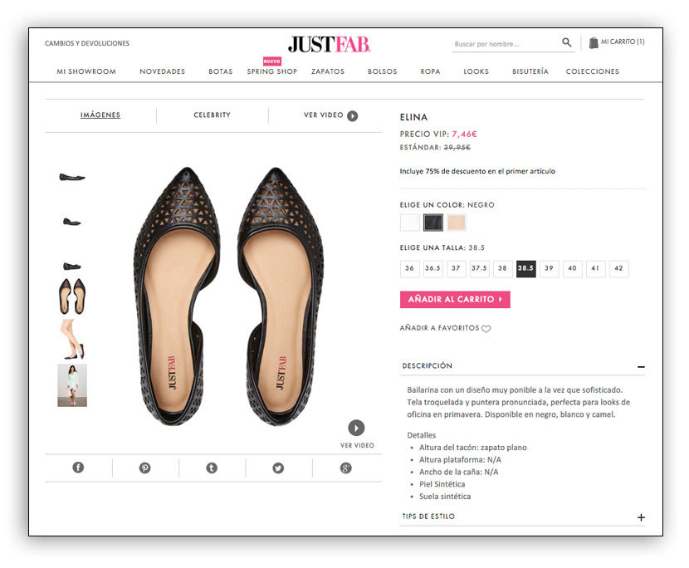Open the shopping cart bag icon
689x568 pixels.
(594, 42)
